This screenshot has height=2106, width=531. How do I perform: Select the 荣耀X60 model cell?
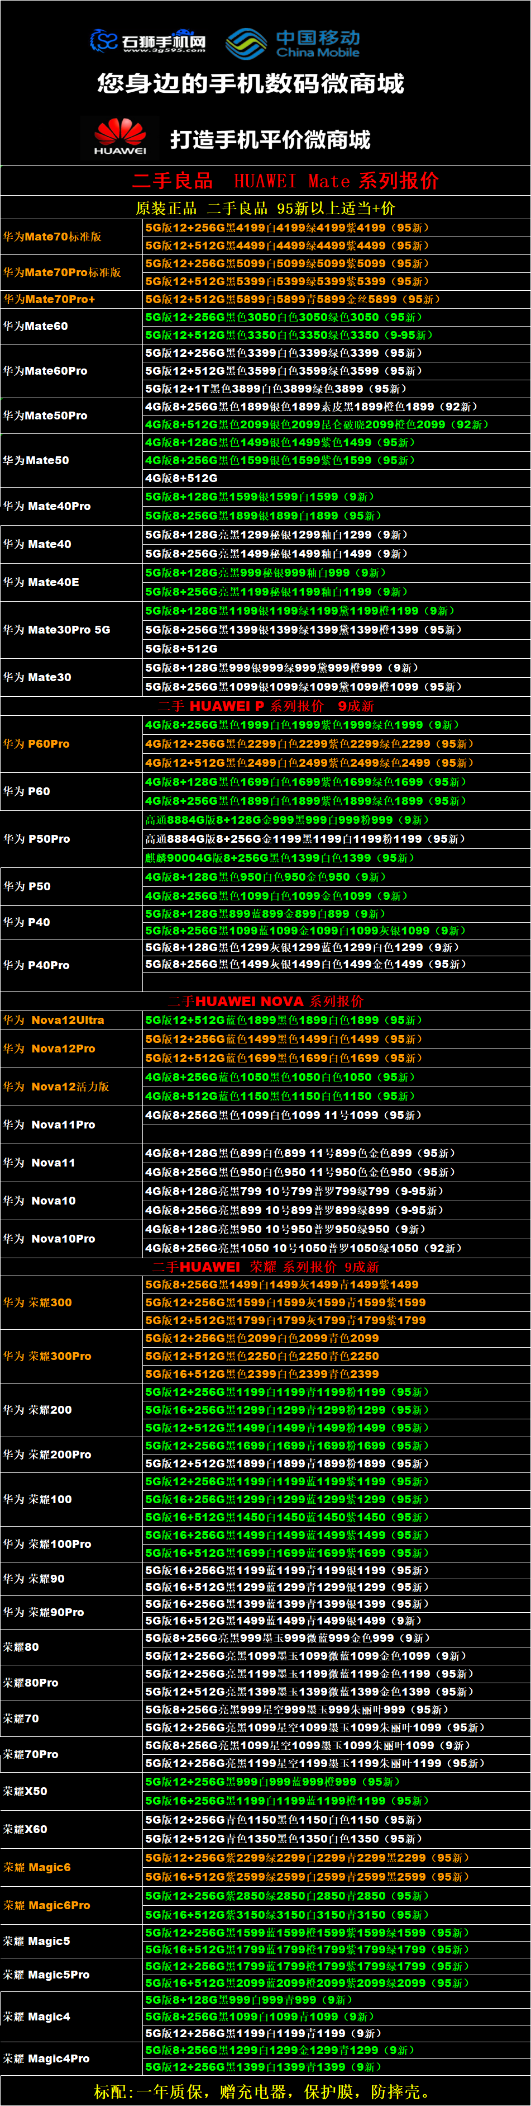(71, 1830)
